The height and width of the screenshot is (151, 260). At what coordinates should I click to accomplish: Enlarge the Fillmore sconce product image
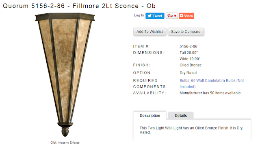click(x=65, y=75)
